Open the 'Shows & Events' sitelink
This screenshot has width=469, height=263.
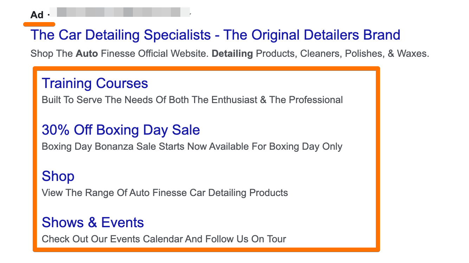pyautogui.click(x=92, y=222)
